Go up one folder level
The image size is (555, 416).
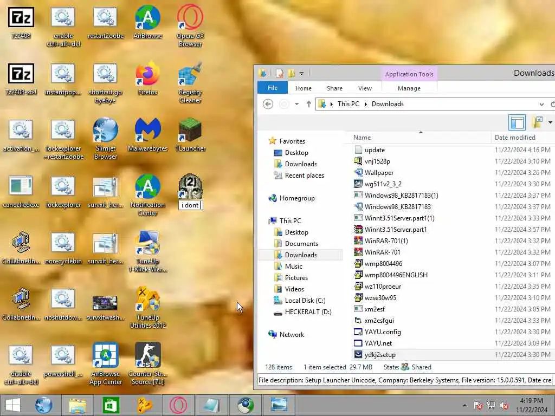click(x=308, y=104)
